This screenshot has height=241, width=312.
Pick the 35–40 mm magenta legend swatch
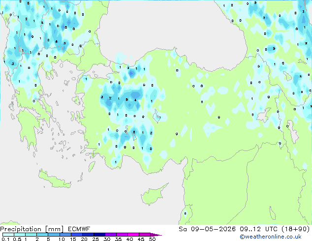122,235
